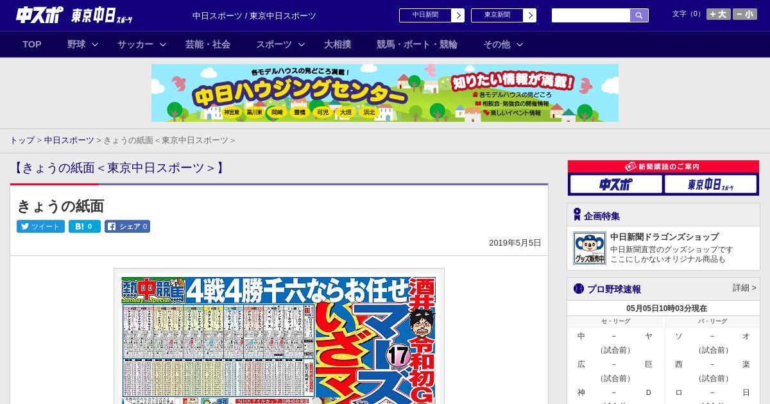Open the 中日新聞 link button
The image size is (770, 404).
click(425, 15)
